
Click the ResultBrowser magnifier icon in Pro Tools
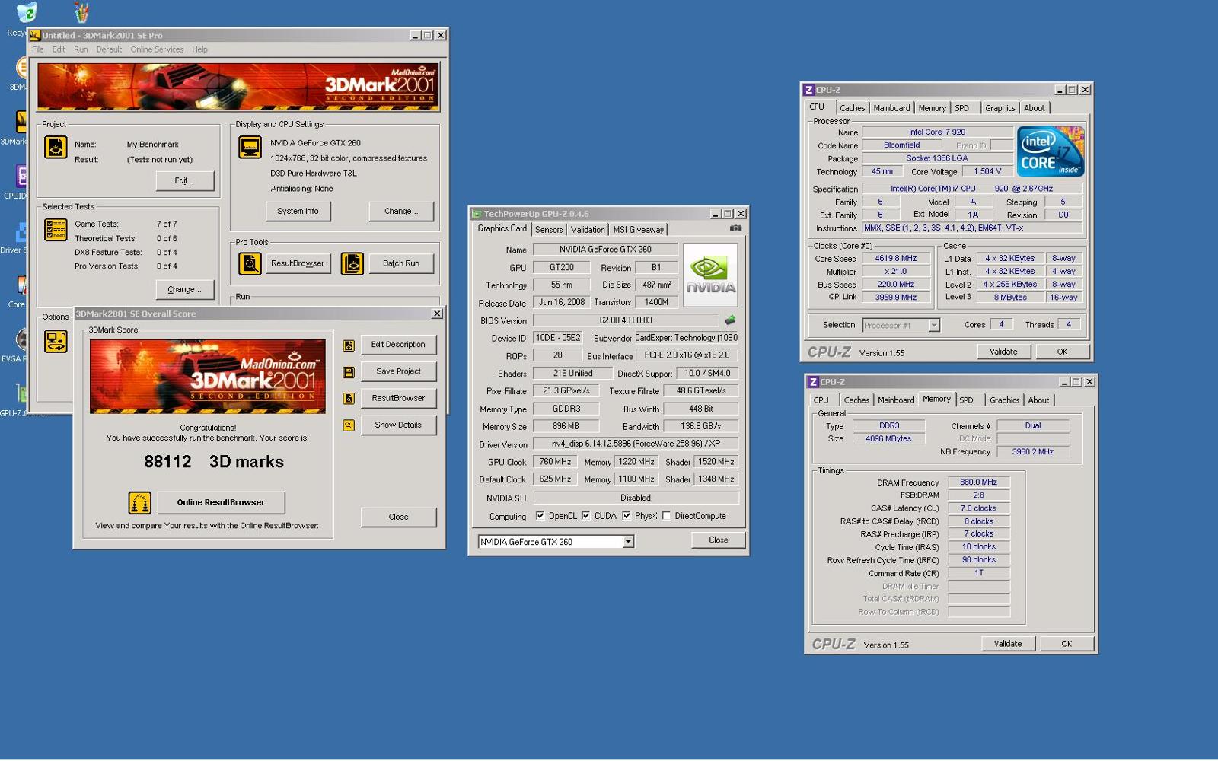pyautogui.click(x=250, y=263)
